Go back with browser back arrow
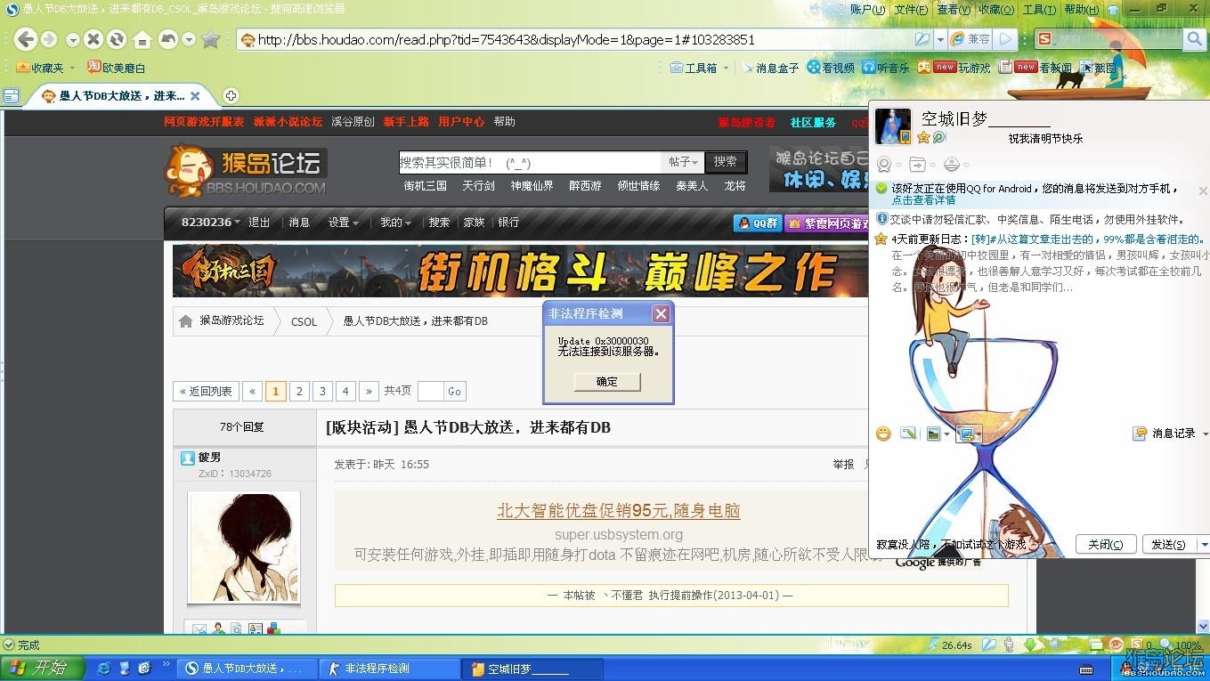Screen dimensions: 1210x681 coord(26,39)
